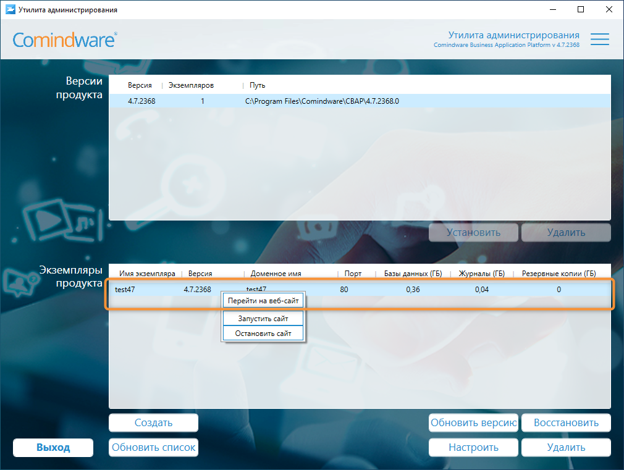
Task: Click database size 0,36 in the test47 row
Action: coord(413,289)
